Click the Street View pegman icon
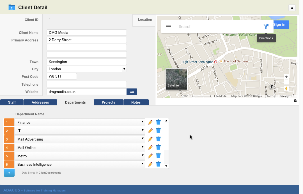This screenshot has width=303, height=194. click(286, 88)
